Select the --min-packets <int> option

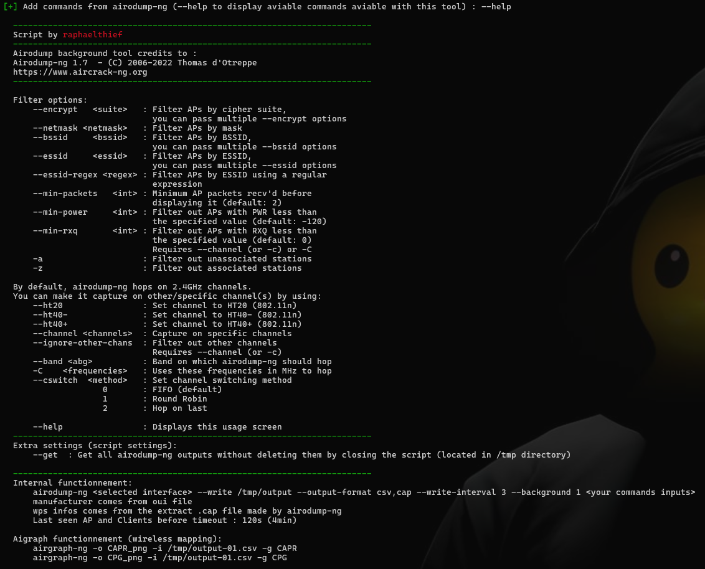[x=85, y=194]
